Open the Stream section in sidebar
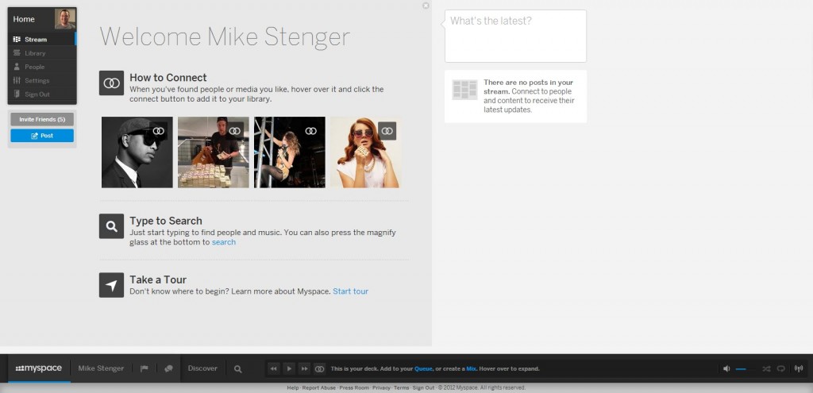The width and height of the screenshot is (813, 393). [42, 40]
